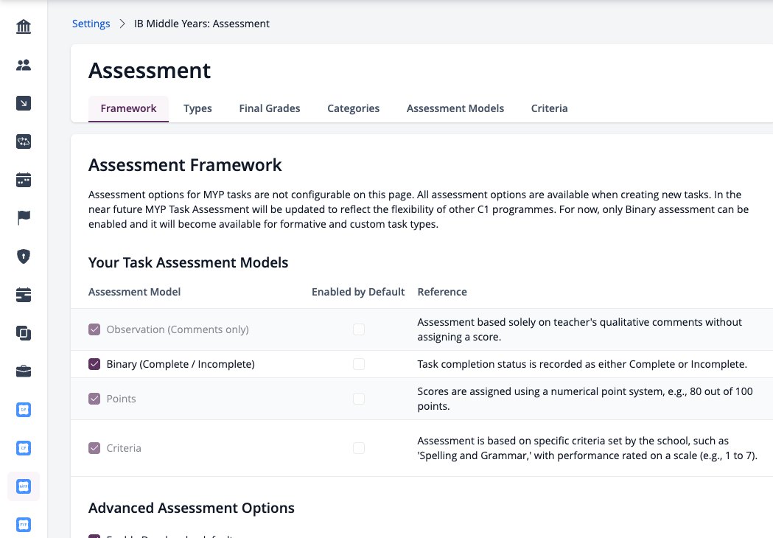The height and width of the screenshot is (538, 773).
Task: Click the Observation (Comments only) label
Action: [178, 329]
